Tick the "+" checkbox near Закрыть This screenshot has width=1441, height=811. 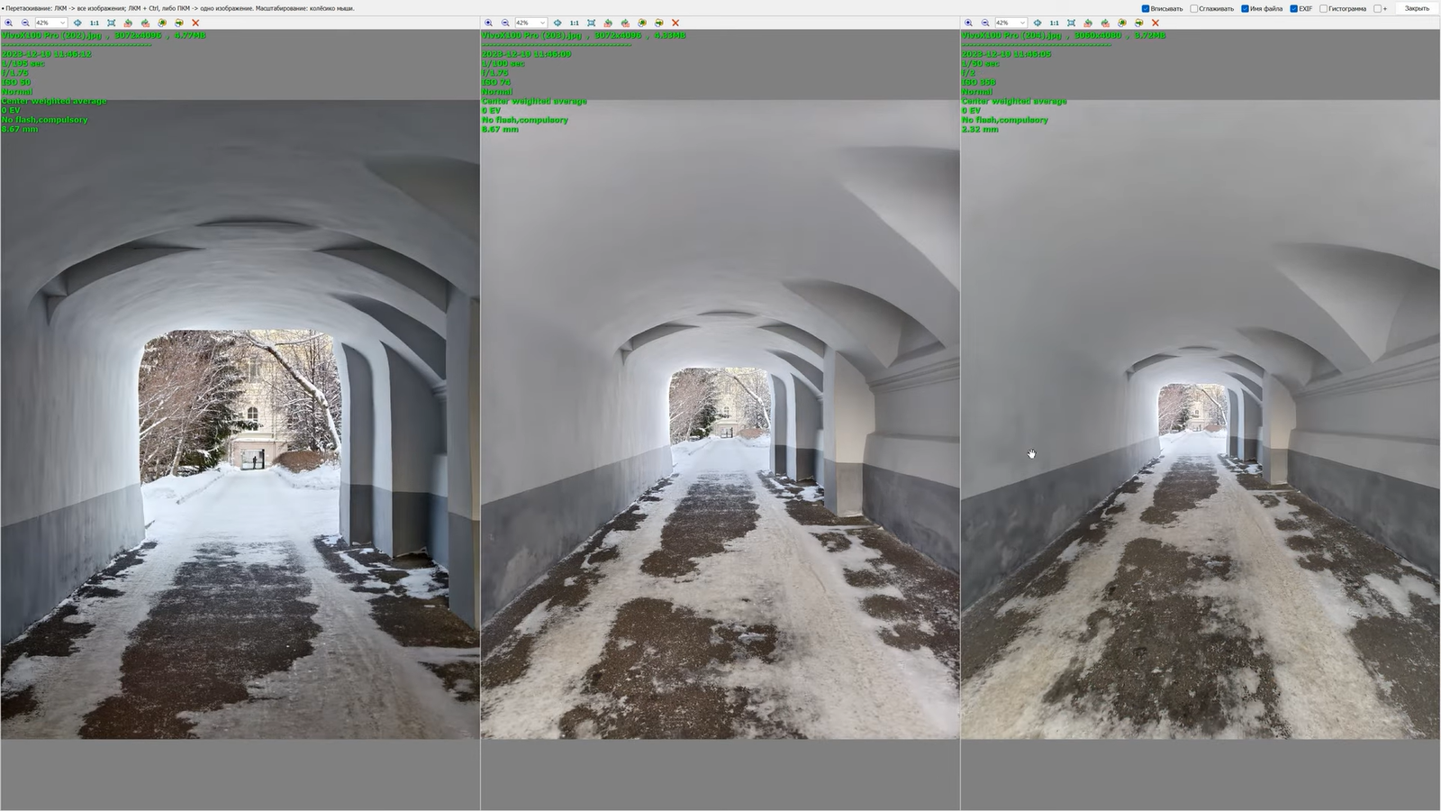tap(1377, 9)
